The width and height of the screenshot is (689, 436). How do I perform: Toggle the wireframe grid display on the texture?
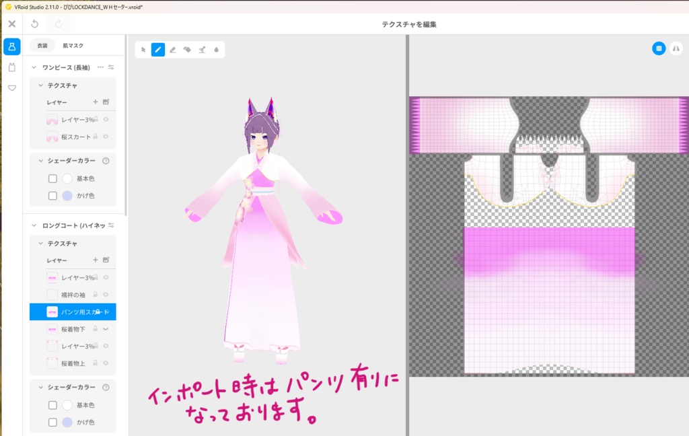pos(658,48)
